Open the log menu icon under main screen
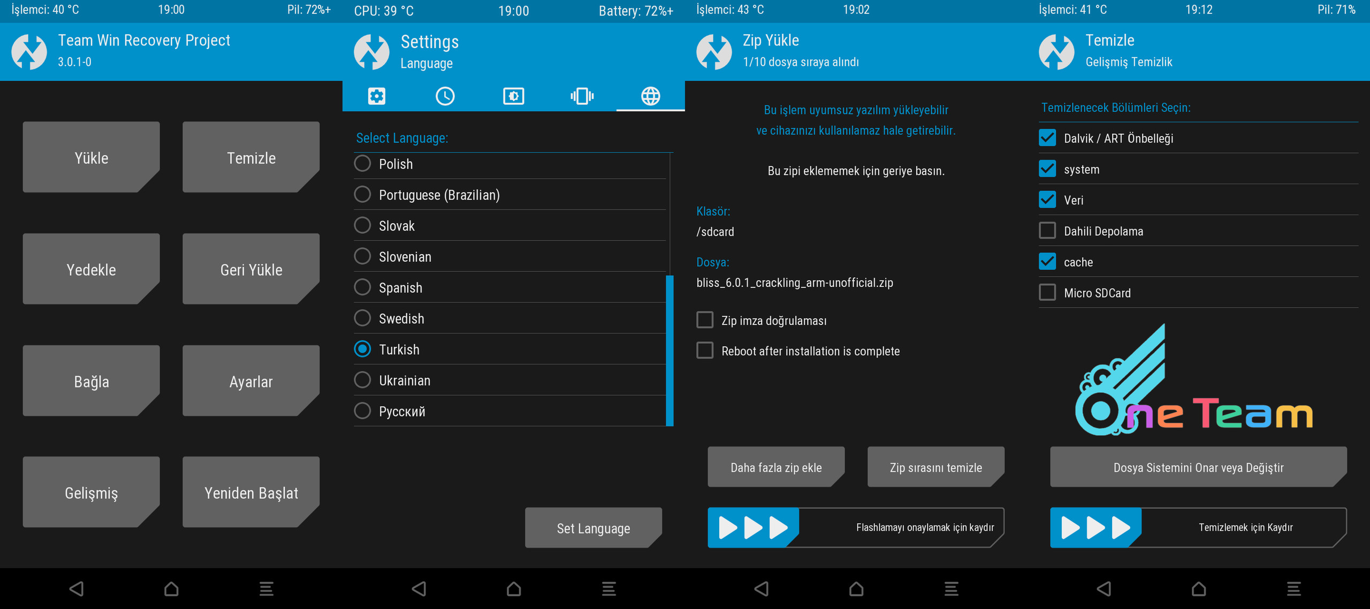This screenshot has width=1370, height=609. [x=267, y=589]
